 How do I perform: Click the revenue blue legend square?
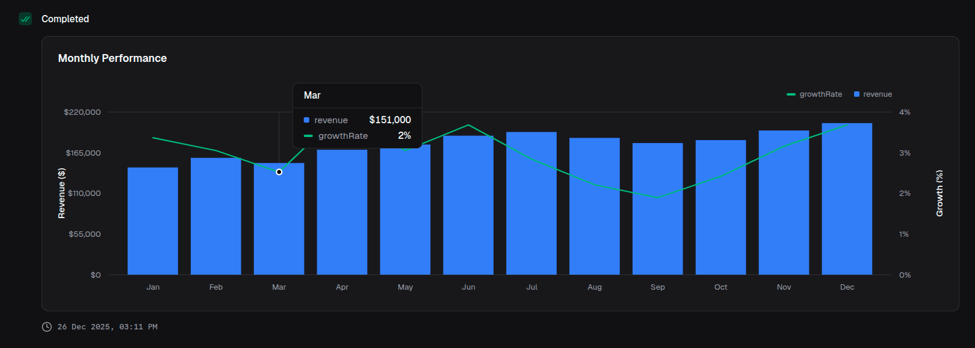(856, 94)
